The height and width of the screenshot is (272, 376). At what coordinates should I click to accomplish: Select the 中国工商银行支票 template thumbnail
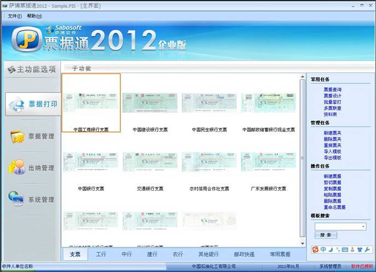pyautogui.click(x=91, y=103)
